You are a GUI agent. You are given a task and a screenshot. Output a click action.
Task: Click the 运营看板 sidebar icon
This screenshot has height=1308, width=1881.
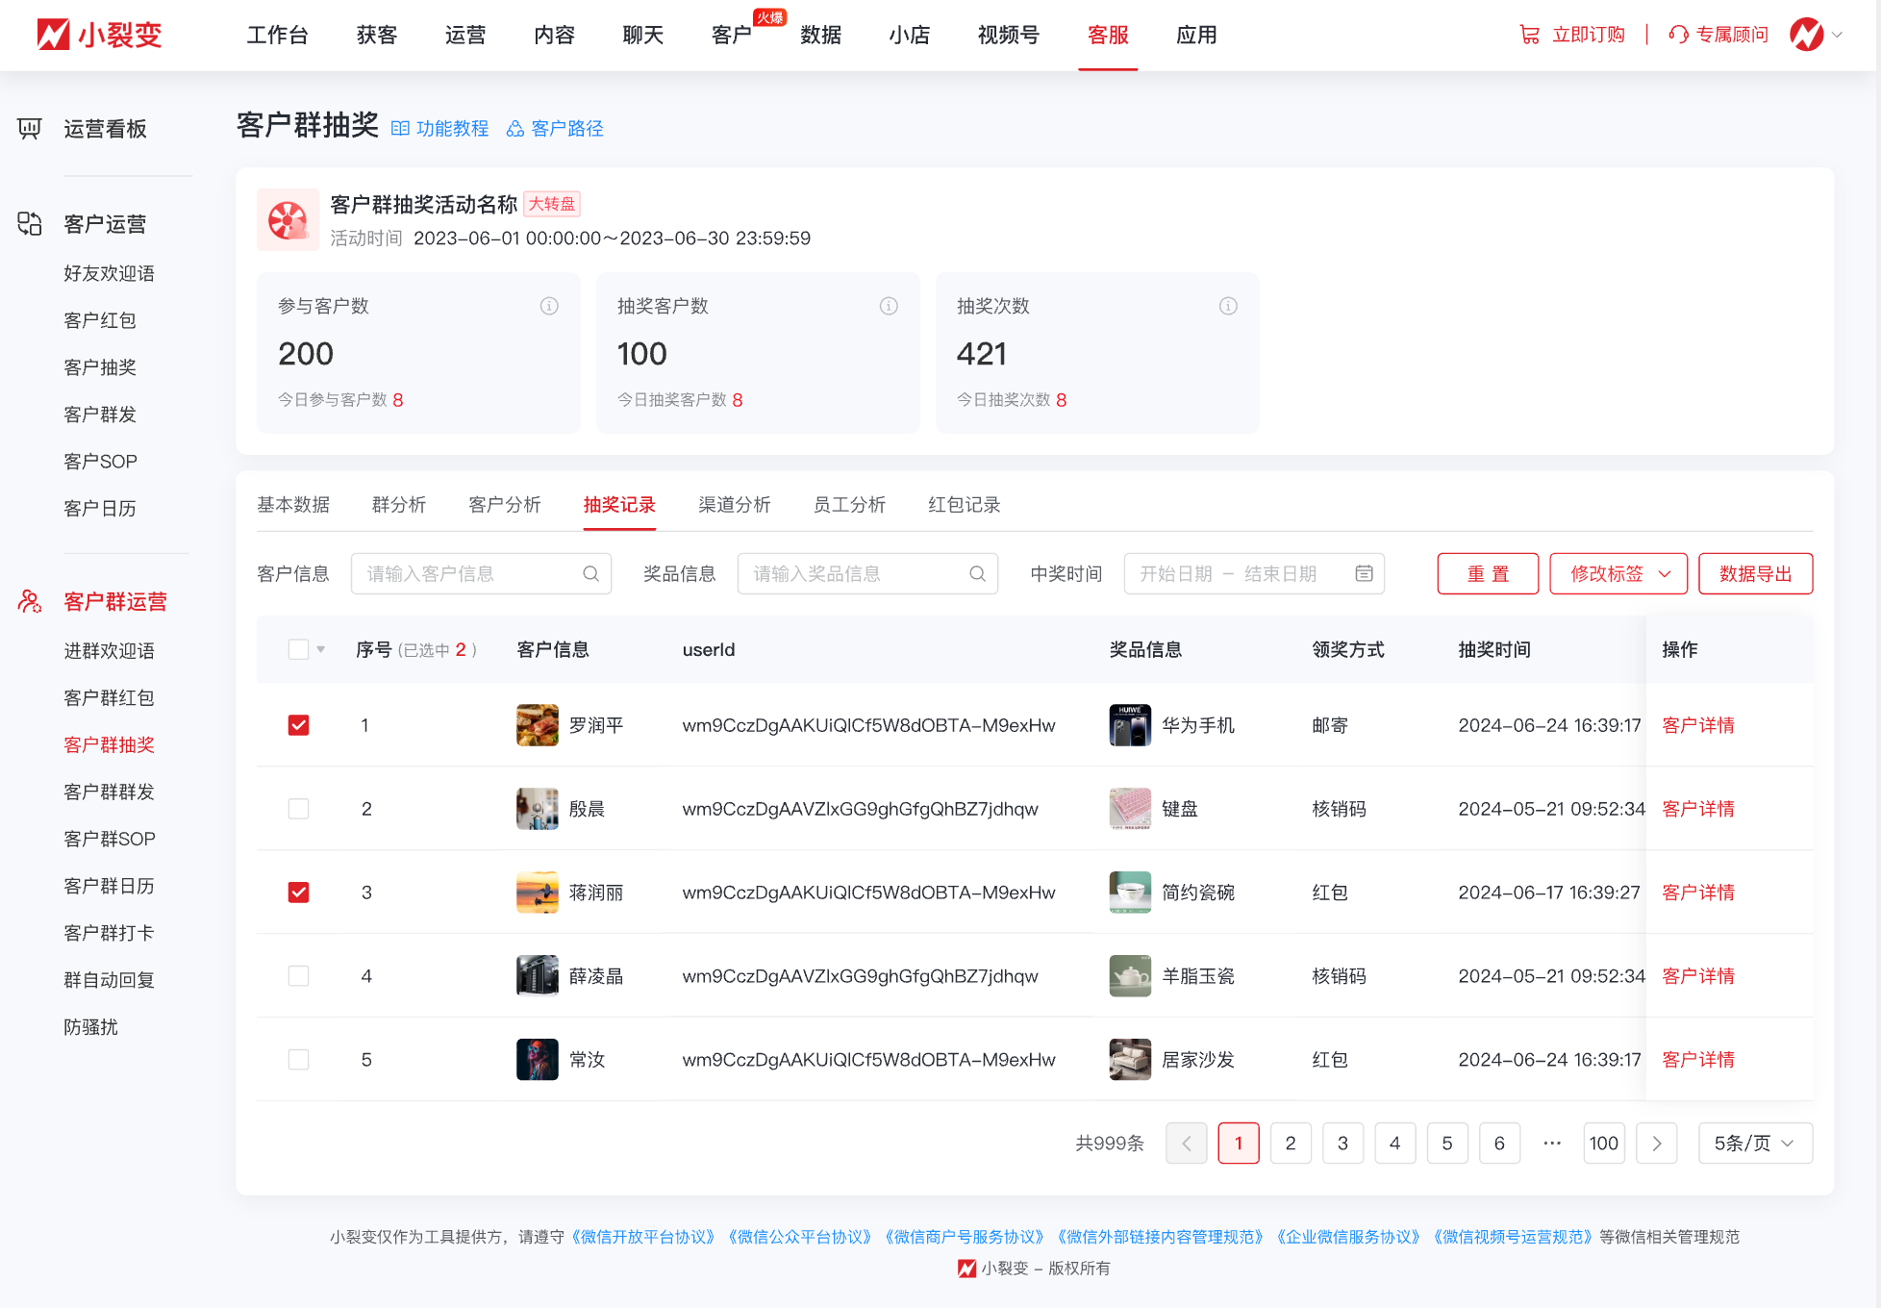coord(30,129)
